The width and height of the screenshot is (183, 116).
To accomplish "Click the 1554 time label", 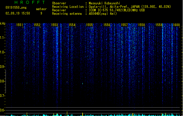I will 72,25.
